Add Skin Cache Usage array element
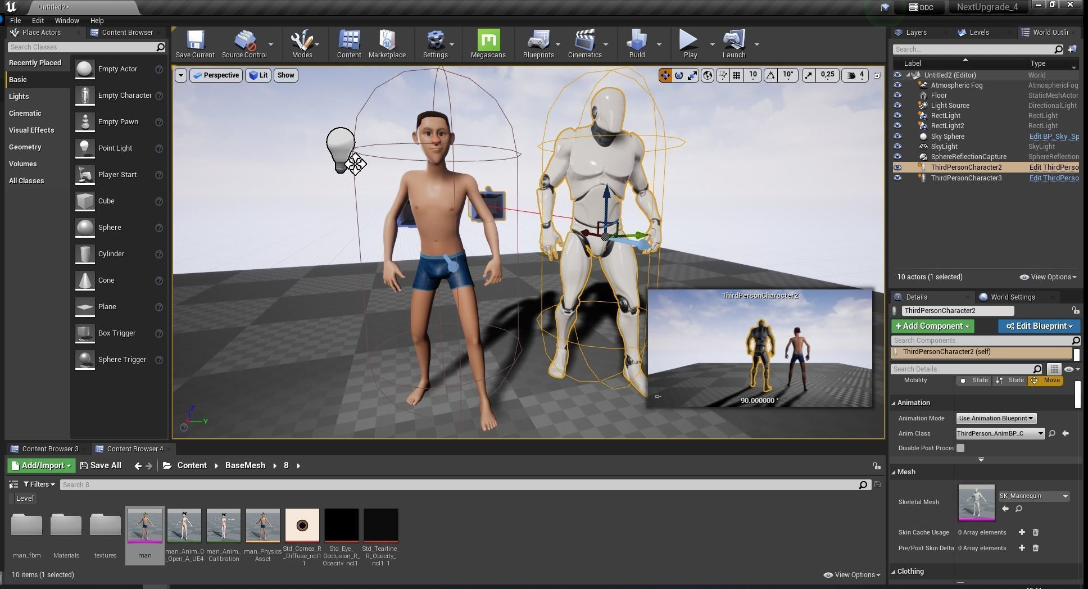 tap(1022, 532)
